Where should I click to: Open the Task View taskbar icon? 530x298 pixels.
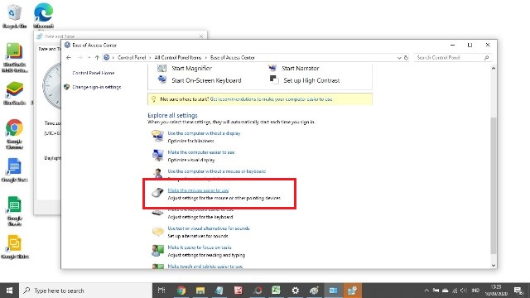[x=161, y=291]
